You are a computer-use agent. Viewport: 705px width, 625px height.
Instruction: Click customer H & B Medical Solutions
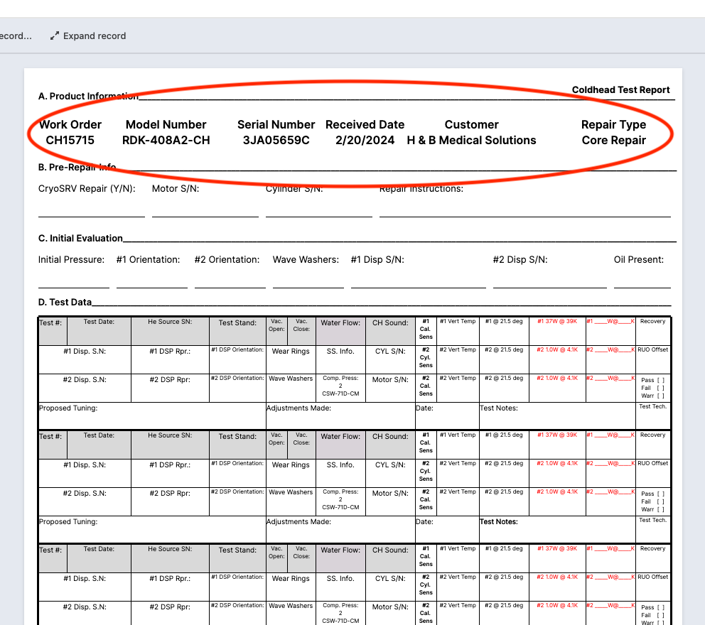[x=471, y=140]
